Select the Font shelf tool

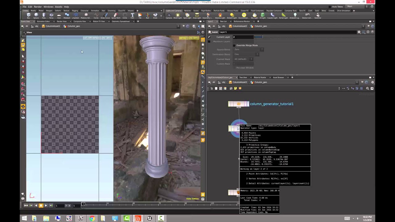click(x=132, y=16)
